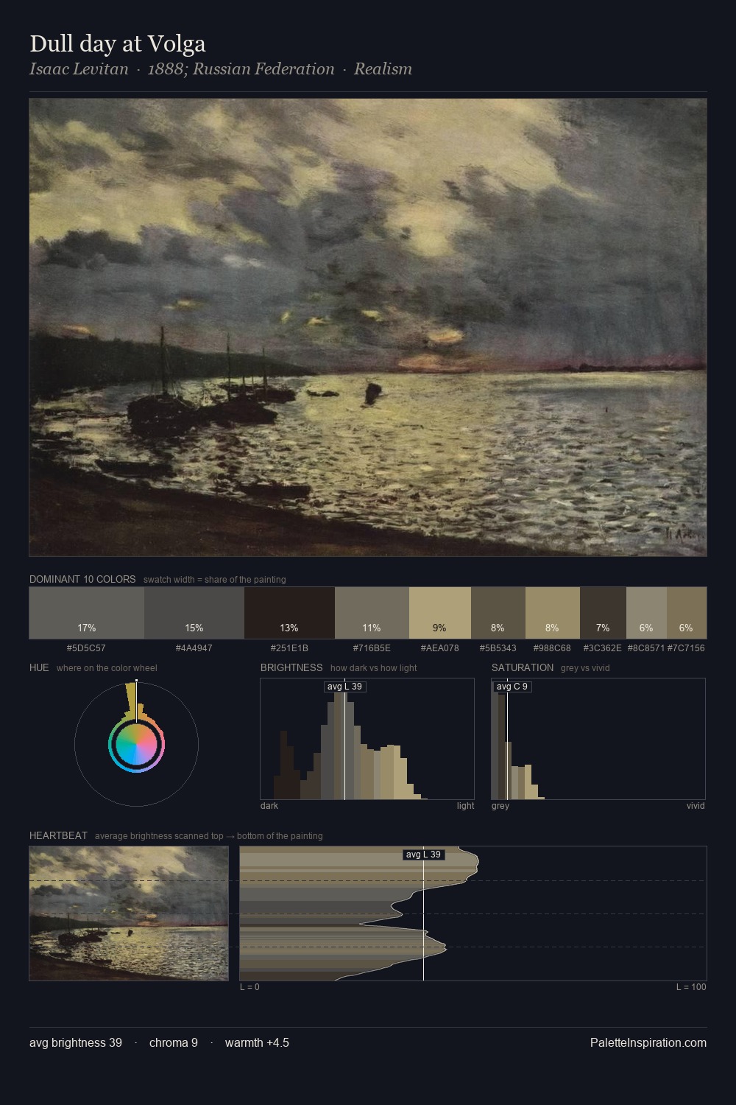The height and width of the screenshot is (1105, 736).
Task: Click the hex code #251E1B text
Action: tap(289, 648)
